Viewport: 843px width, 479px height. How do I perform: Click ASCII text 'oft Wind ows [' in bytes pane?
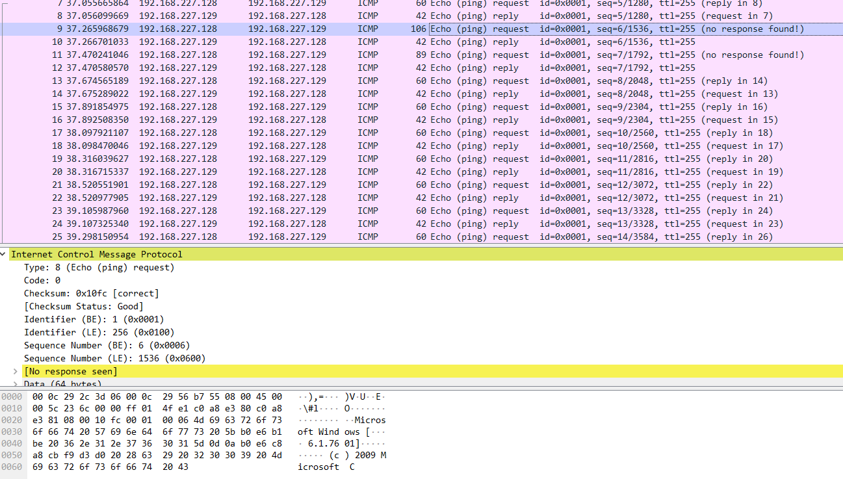click(333, 432)
